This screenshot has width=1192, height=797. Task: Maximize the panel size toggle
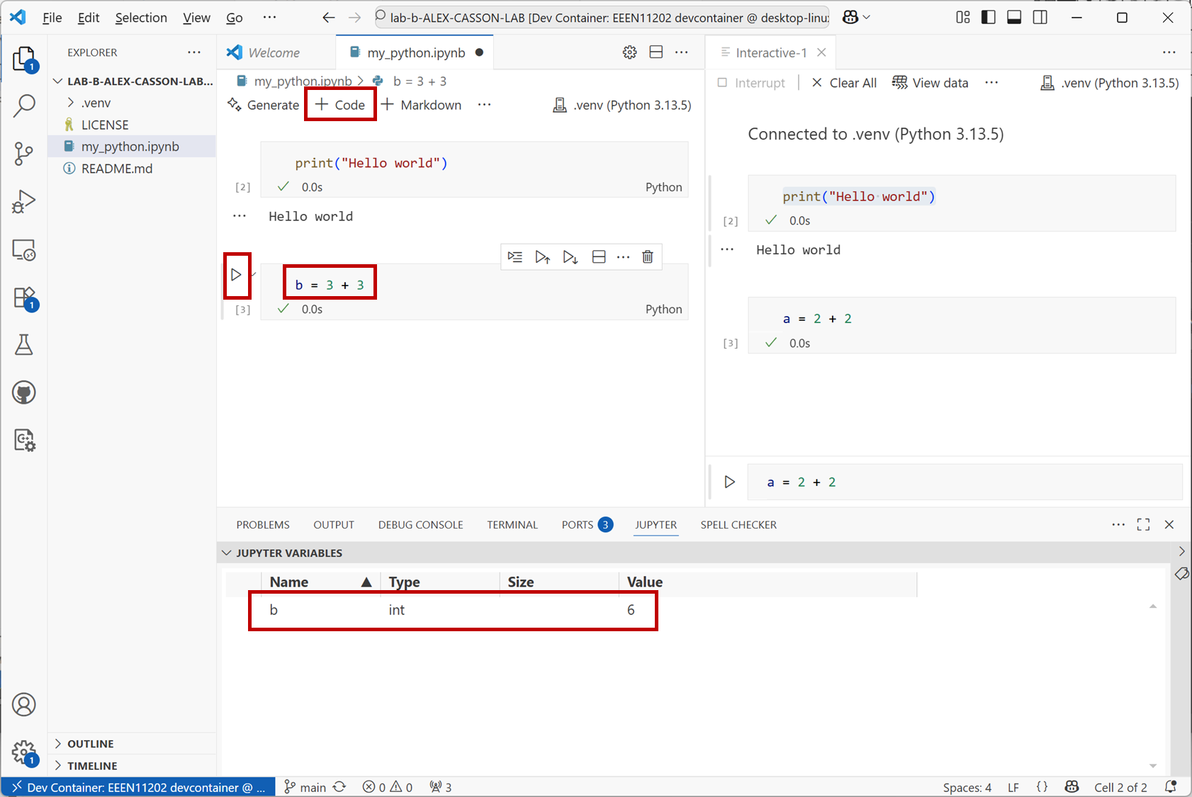1143,524
